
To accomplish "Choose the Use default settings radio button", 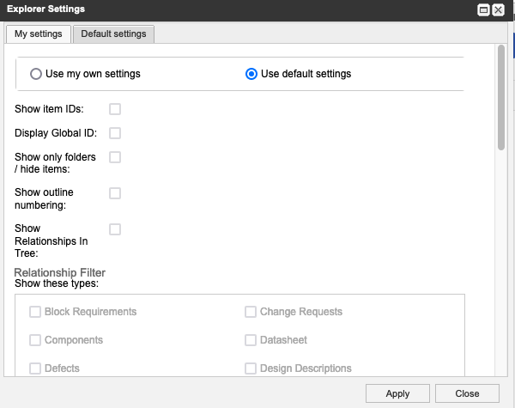I will (x=251, y=74).
